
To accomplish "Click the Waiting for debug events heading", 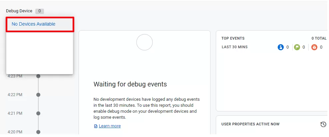I will coord(130,84).
